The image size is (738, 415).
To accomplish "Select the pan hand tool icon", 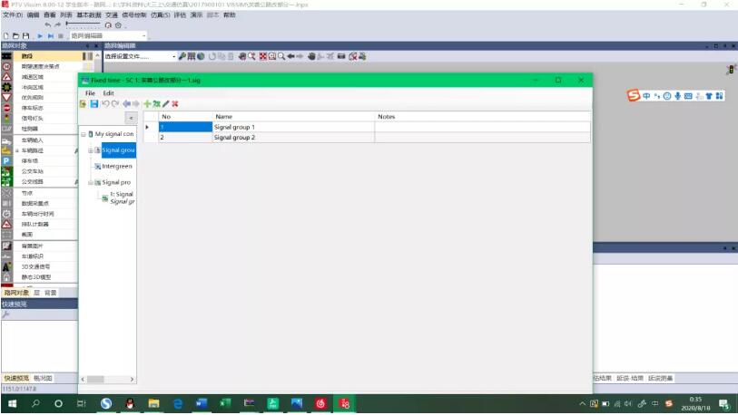I will [x=311, y=56].
